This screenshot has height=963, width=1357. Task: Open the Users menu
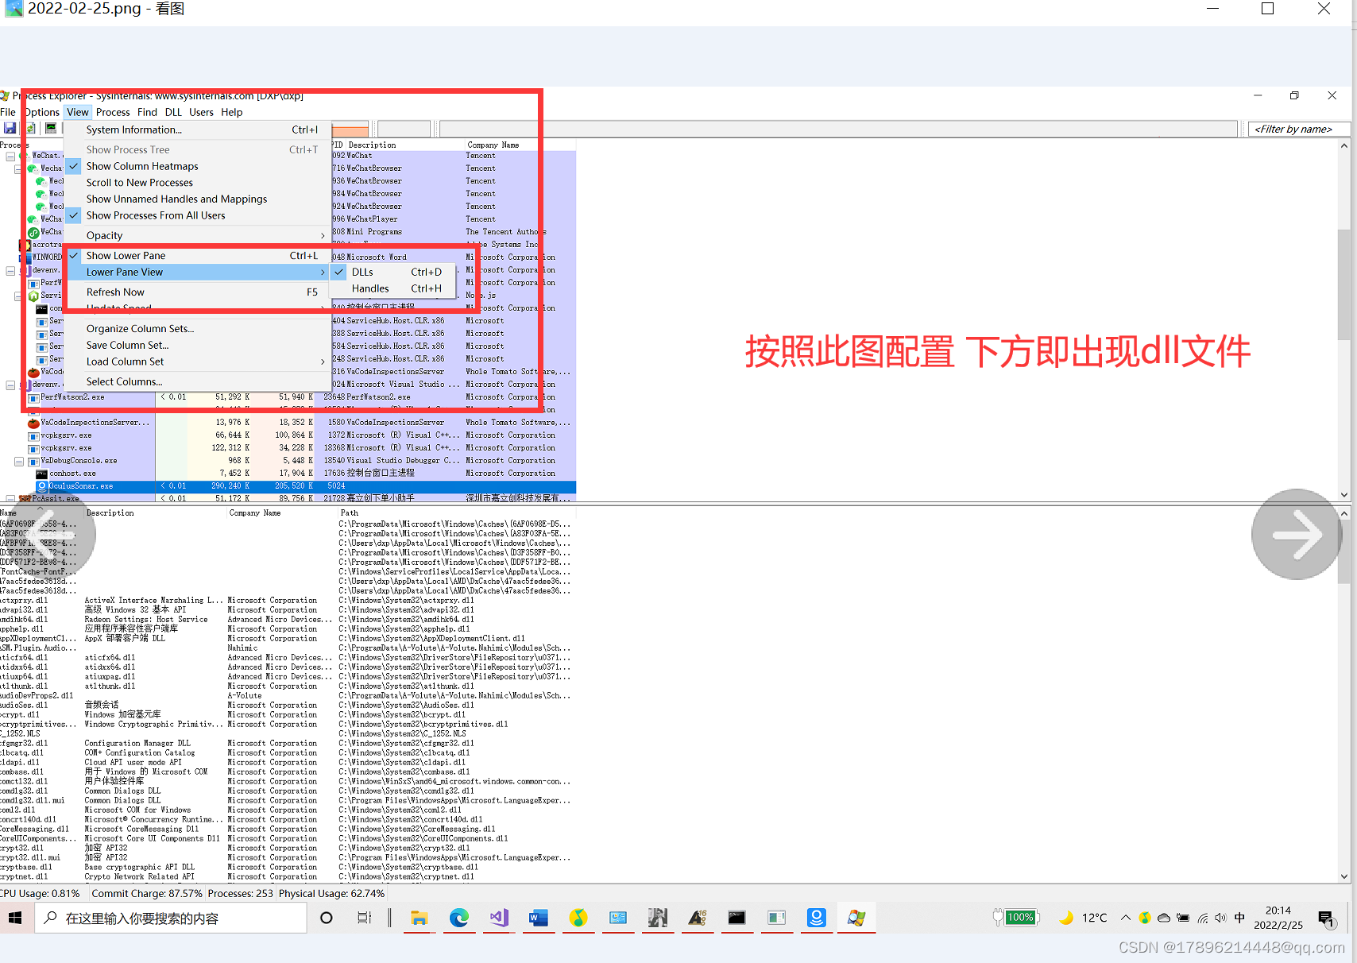tap(201, 112)
